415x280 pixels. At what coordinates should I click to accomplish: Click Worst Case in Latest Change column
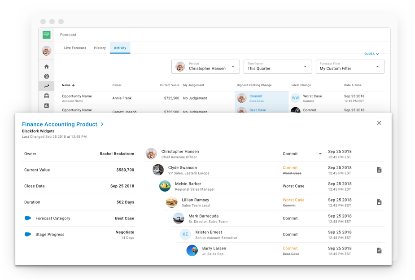tap(312, 96)
